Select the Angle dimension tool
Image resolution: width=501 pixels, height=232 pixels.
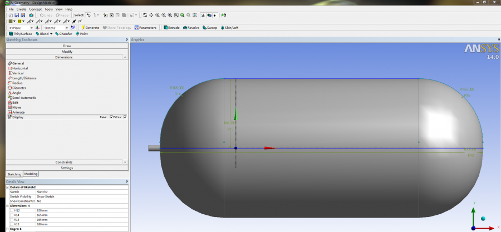pos(17,93)
